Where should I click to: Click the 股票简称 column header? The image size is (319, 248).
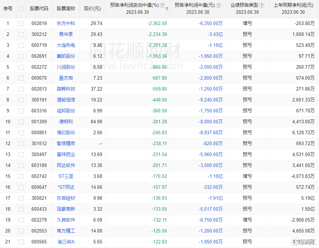pyautogui.click(x=66, y=9)
